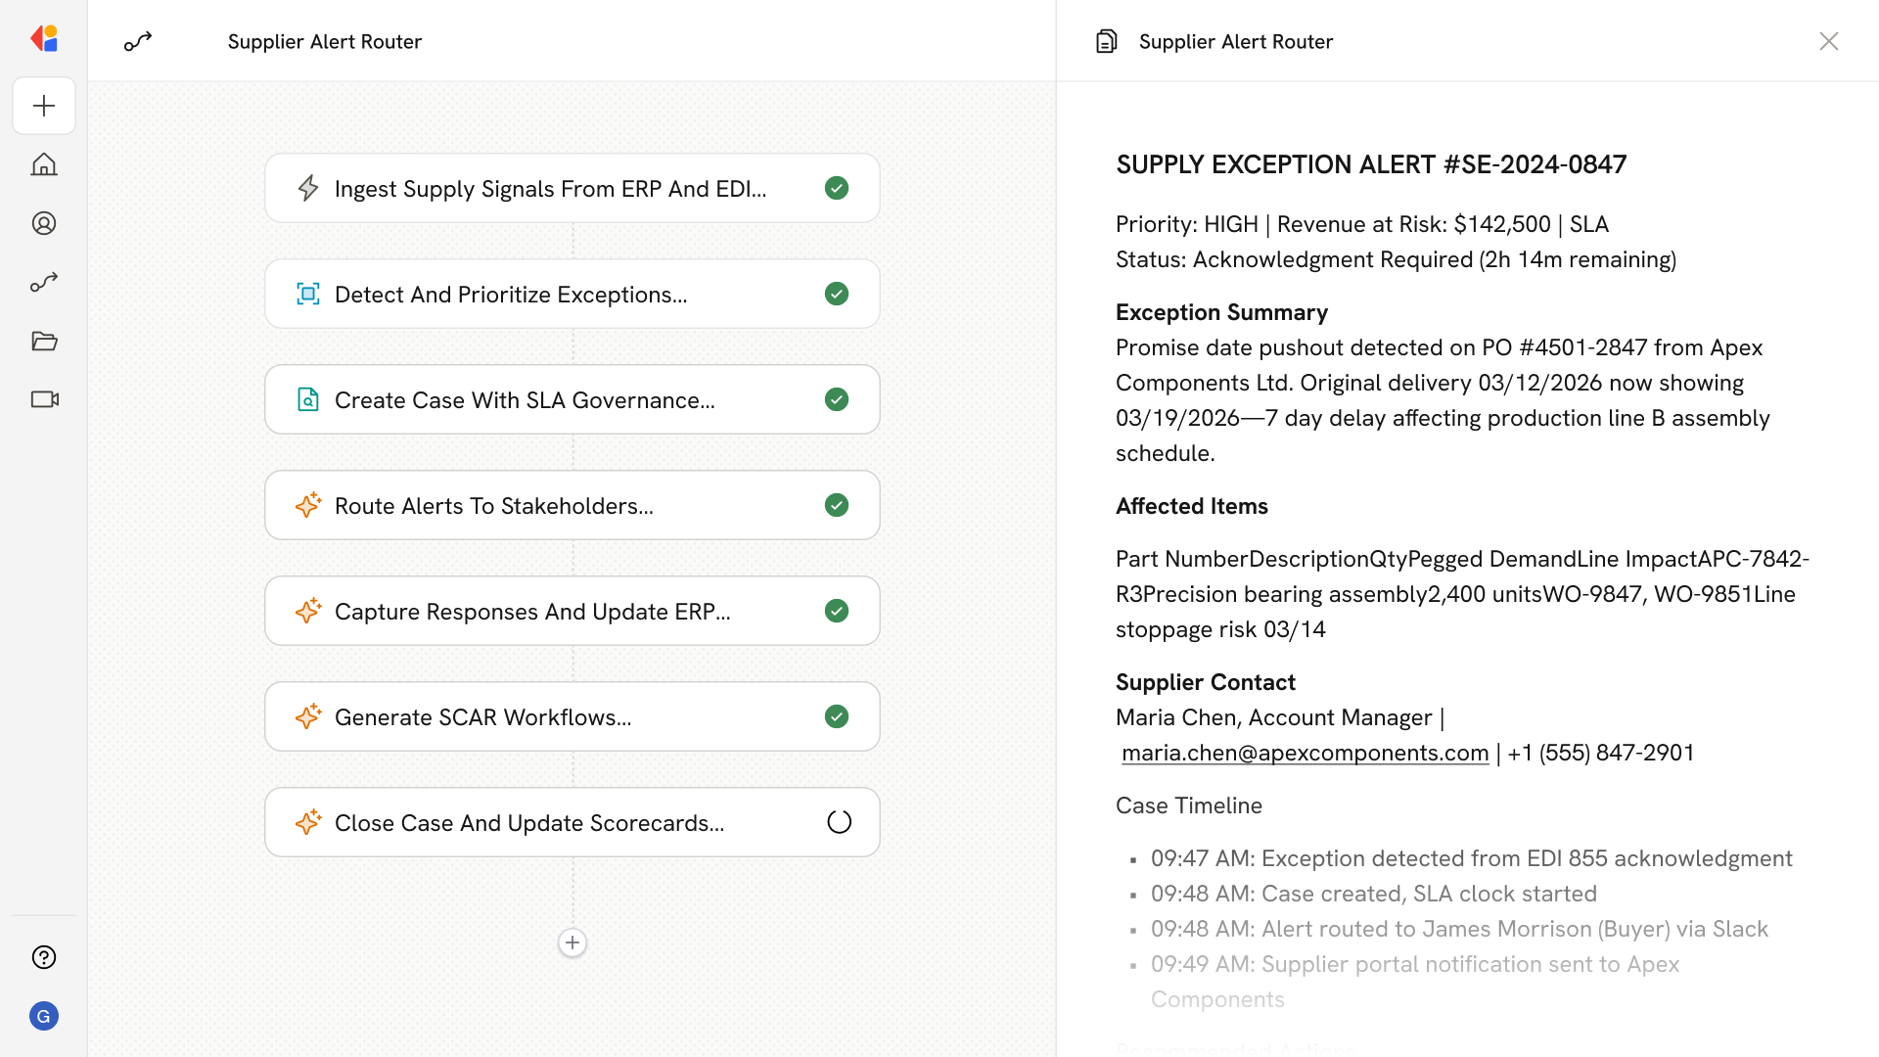Click green check on Ingest Supply Signals step

[x=836, y=188]
